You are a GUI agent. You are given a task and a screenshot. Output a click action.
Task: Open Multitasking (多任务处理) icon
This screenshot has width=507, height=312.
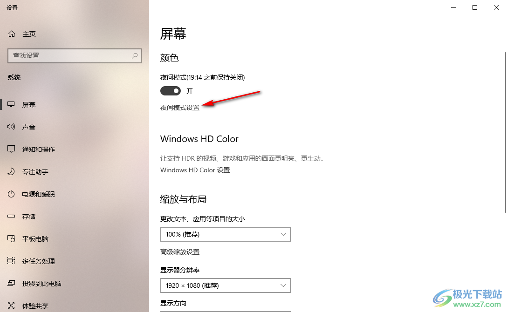click(11, 261)
